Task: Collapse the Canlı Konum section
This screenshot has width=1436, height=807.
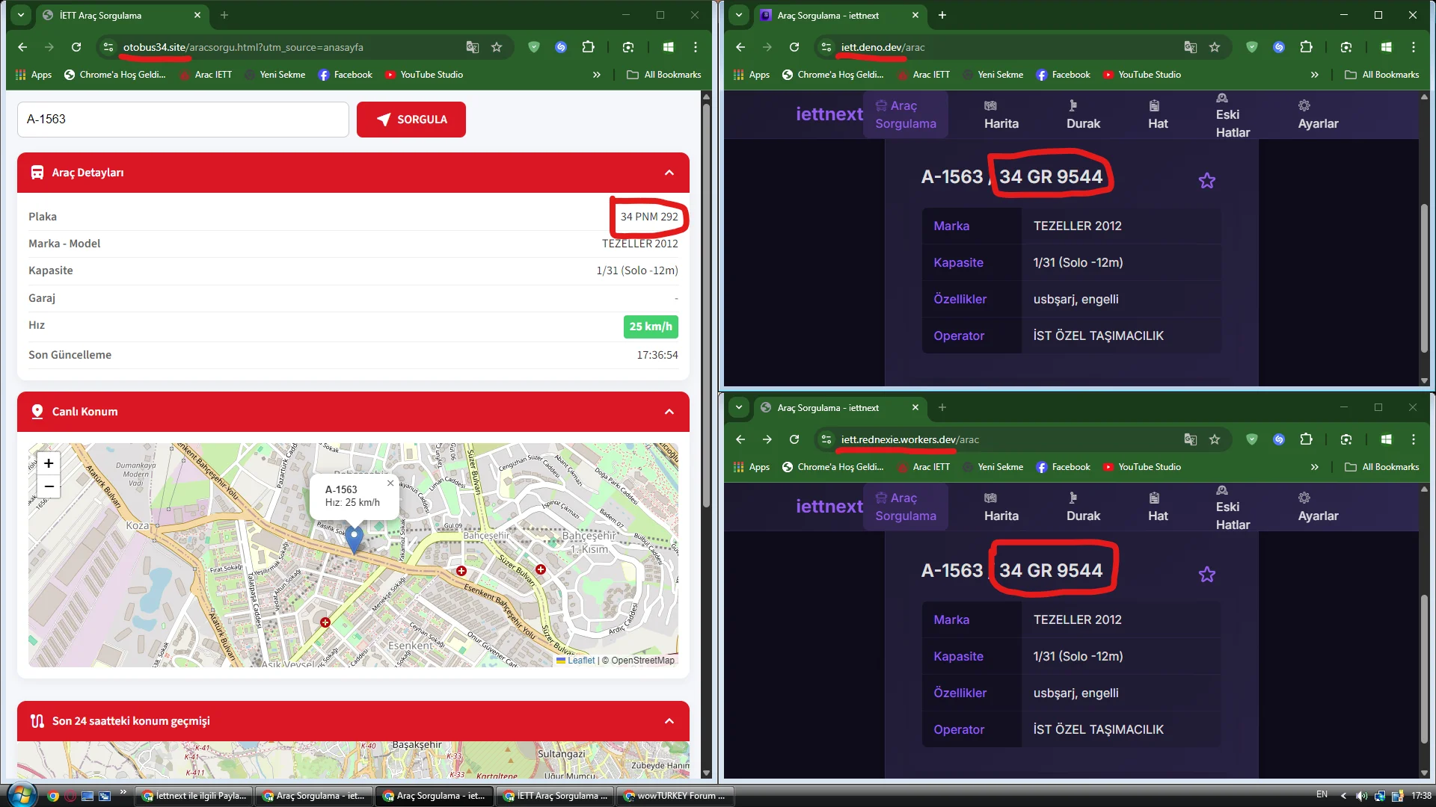Action: pos(669,412)
